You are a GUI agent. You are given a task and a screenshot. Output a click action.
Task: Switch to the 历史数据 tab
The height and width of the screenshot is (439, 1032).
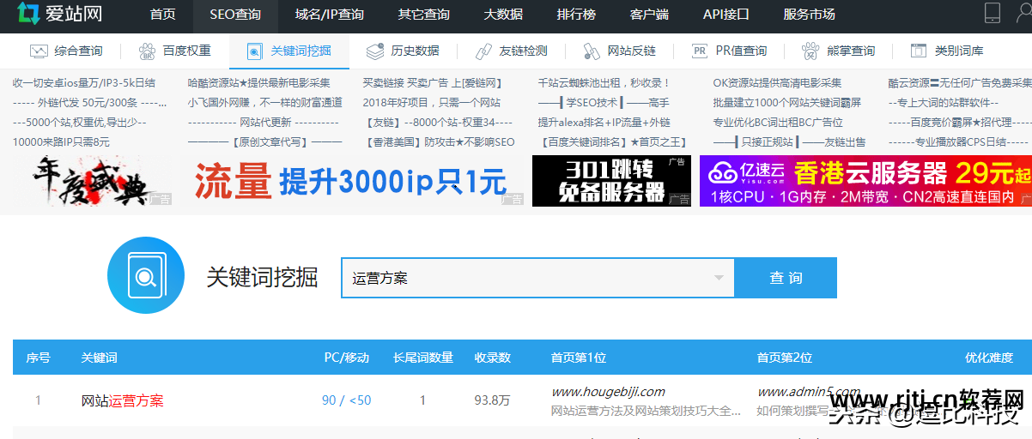pos(403,51)
